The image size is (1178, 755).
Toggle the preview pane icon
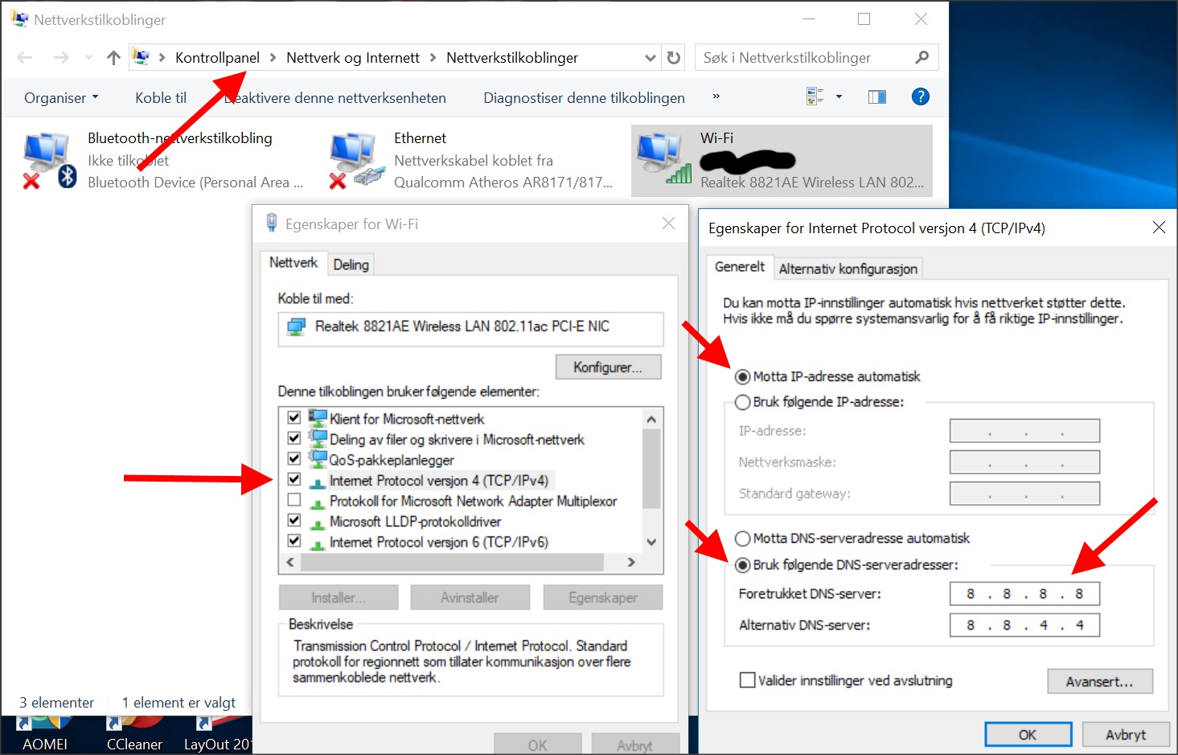(877, 96)
